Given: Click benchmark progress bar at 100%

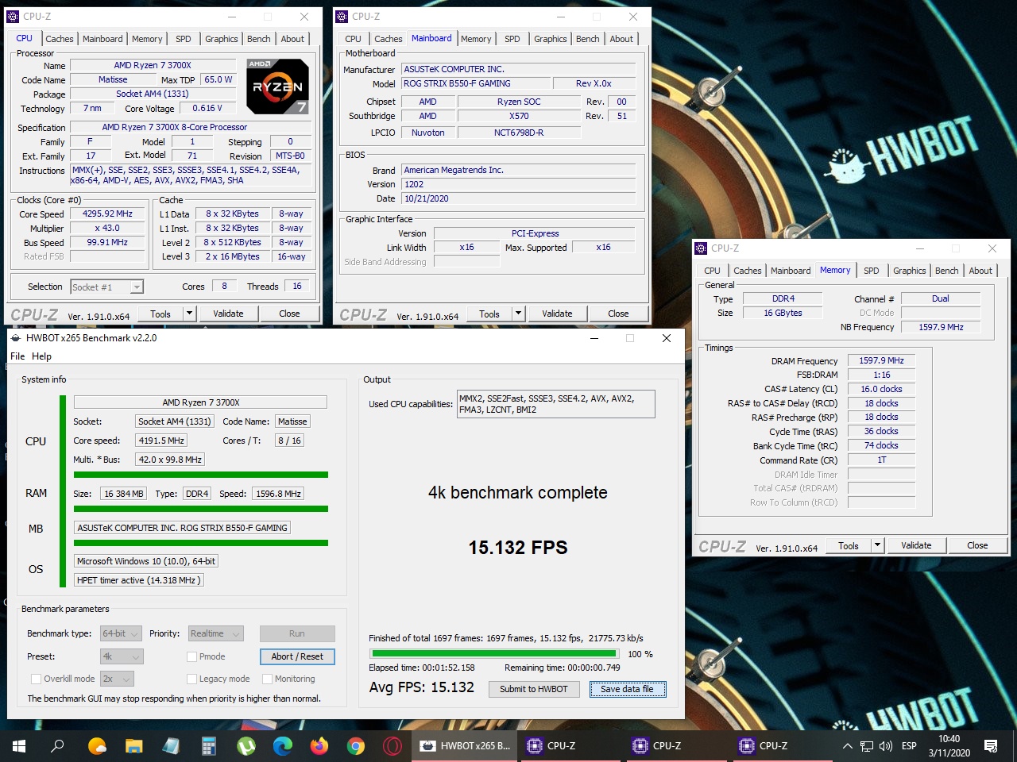Looking at the screenshot, I should [x=496, y=654].
